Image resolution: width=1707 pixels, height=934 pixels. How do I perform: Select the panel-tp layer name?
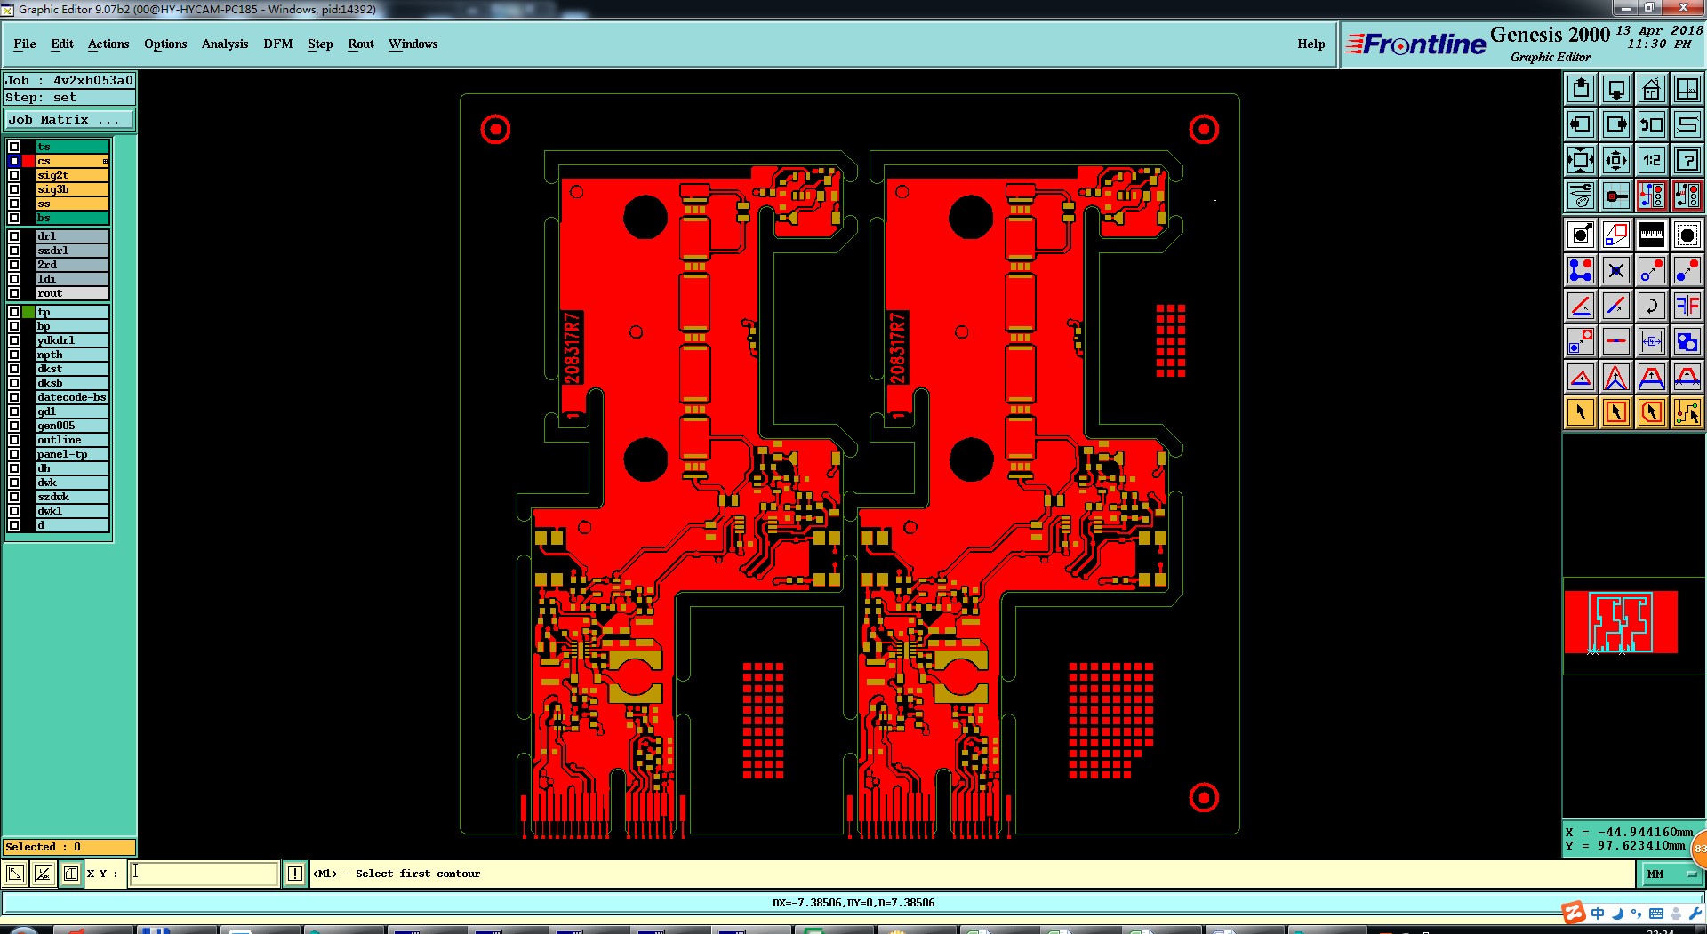pos(72,454)
